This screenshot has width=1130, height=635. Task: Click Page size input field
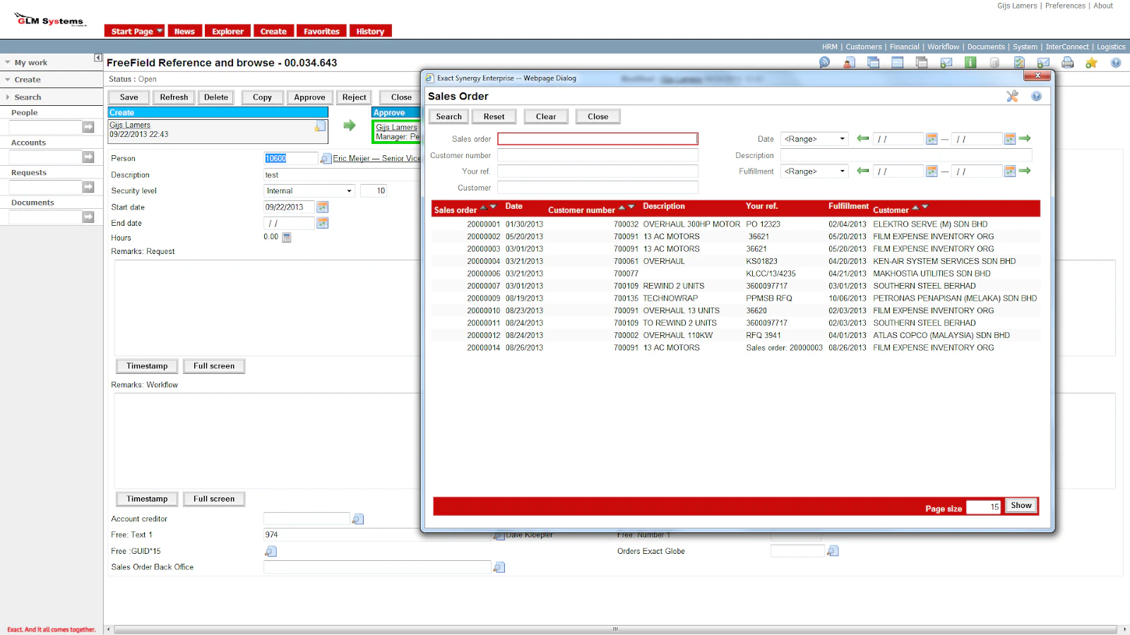coord(983,507)
